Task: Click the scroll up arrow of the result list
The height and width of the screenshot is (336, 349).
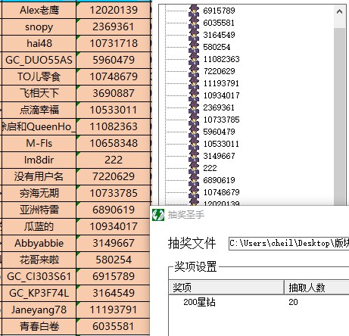Action: [339, 11]
